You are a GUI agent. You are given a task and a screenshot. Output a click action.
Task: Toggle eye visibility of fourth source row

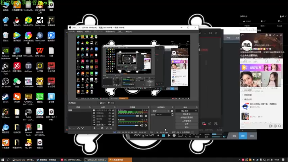pyautogui.click(x=110, y=119)
